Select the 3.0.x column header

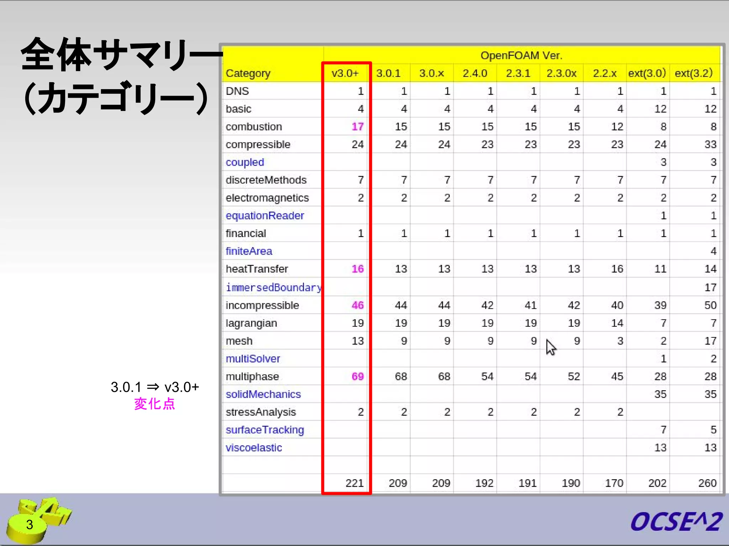pyautogui.click(x=431, y=73)
